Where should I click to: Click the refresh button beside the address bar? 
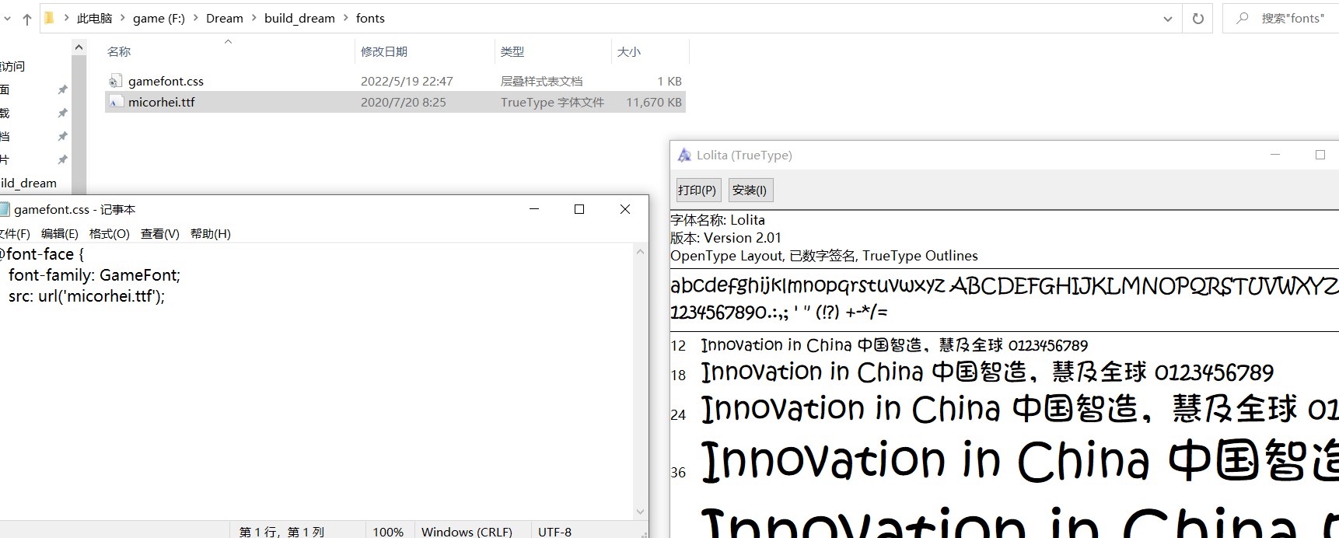pyautogui.click(x=1198, y=19)
